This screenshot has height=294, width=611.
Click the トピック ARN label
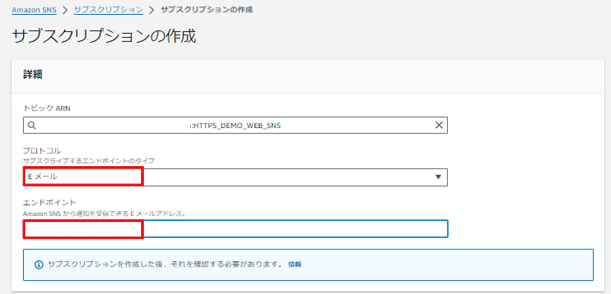tap(47, 108)
